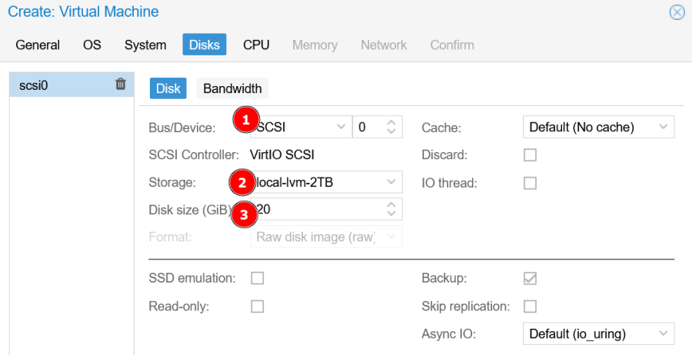Image resolution: width=692 pixels, height=355 pixels.
Task: Click the Disk size input field
Action: pyautogui.click(x=315, y=209)
